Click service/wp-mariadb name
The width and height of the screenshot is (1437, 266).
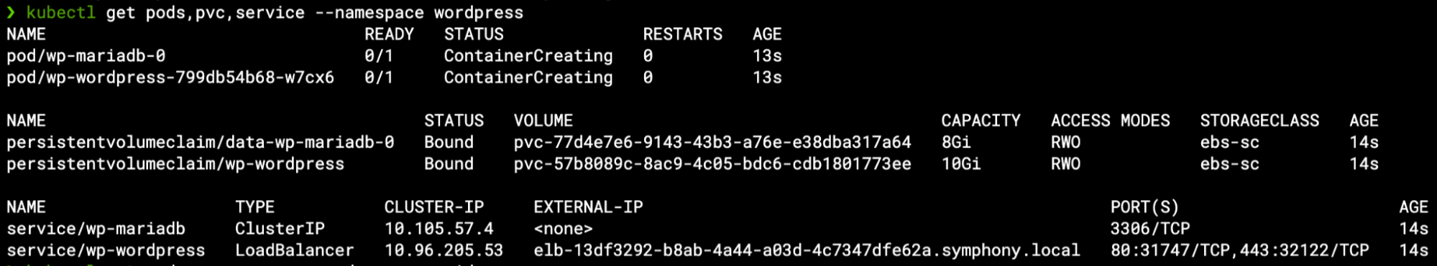pyautogui.click(x=96, y=229)
